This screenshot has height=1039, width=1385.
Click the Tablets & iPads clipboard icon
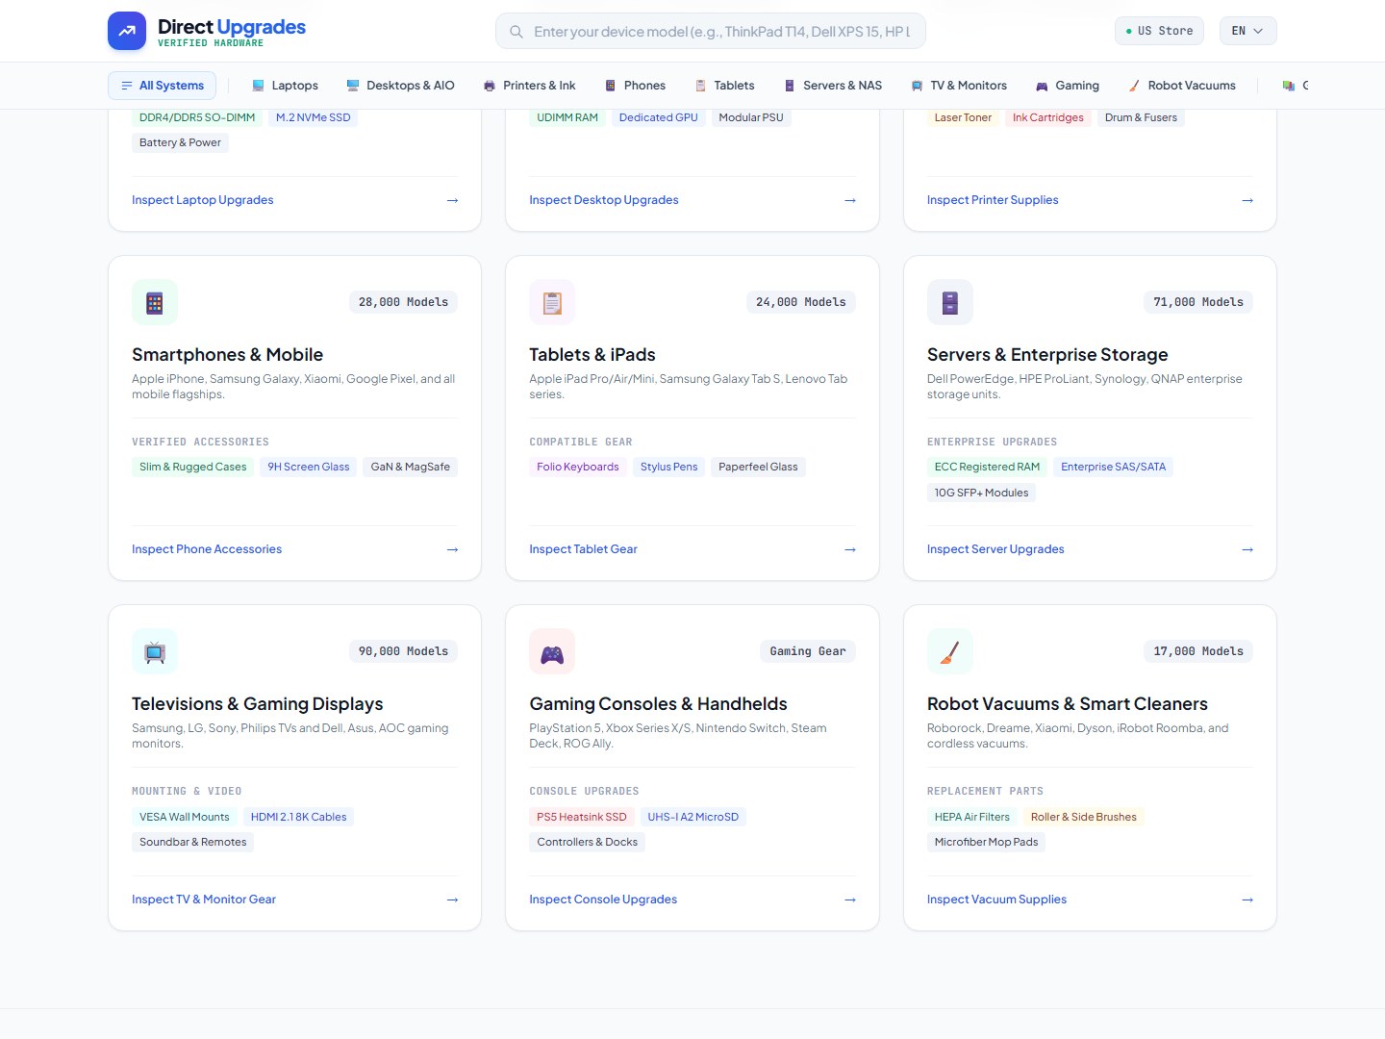[552, 303]
